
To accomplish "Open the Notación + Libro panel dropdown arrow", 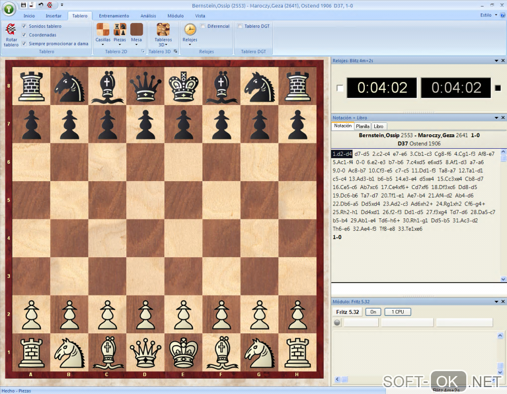I will [497, 118].
